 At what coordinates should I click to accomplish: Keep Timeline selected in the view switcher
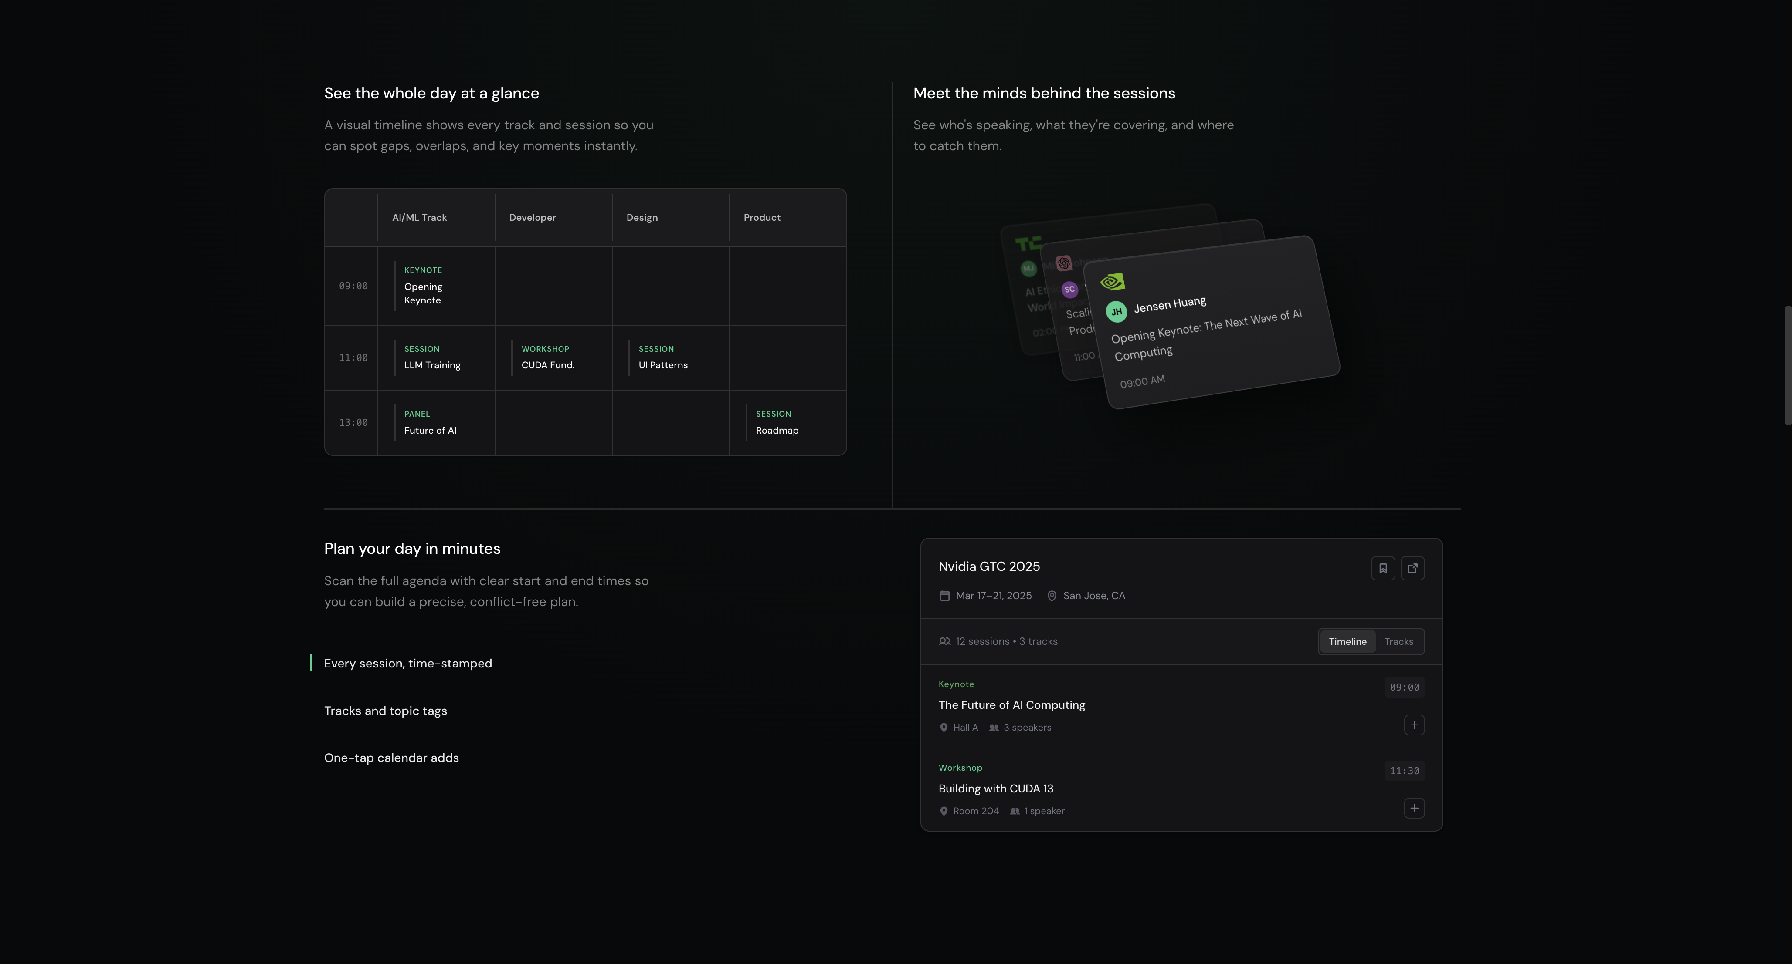pos(1347,641)
